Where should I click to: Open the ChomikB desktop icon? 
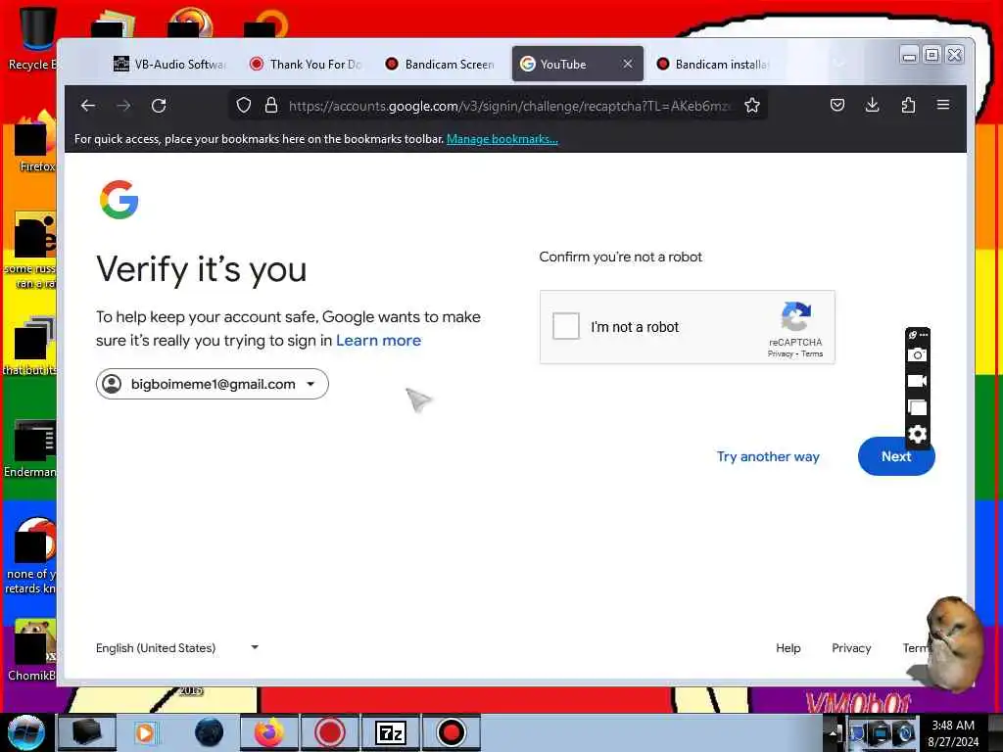[x=32, y=650]
